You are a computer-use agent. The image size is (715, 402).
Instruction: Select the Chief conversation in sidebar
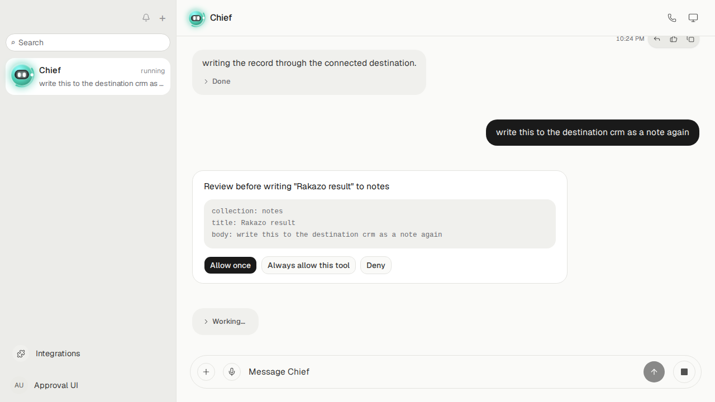click(x=88, y=76)
